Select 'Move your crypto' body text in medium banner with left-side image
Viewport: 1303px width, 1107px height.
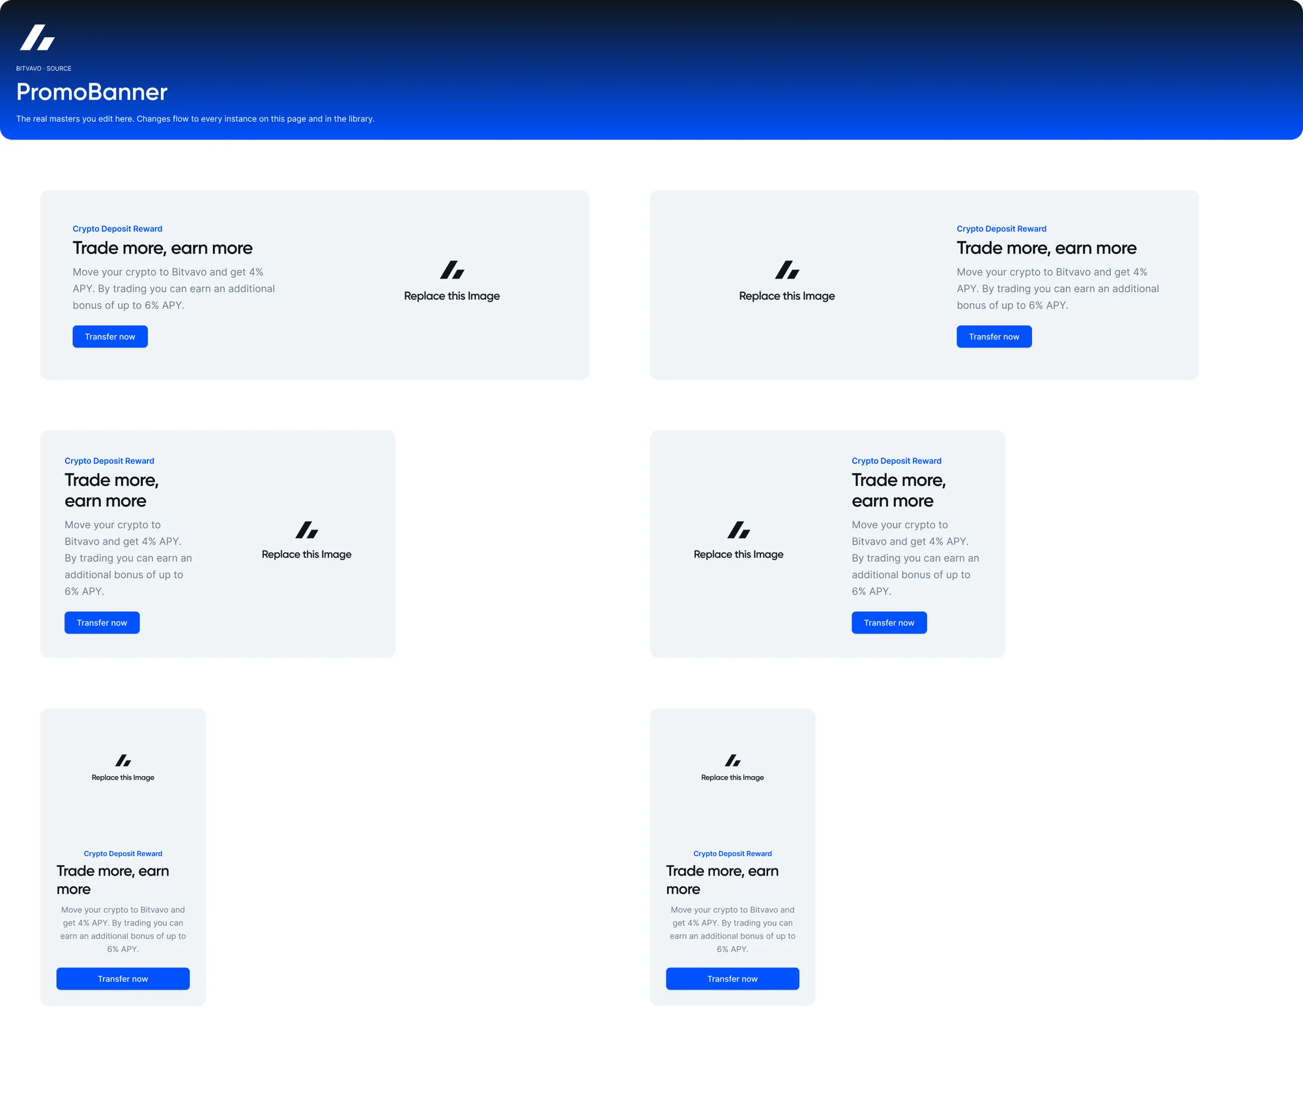point(915,558)
